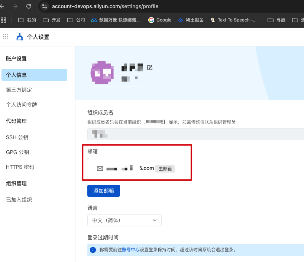Click the blue info icon in notice

pos(93,250)
